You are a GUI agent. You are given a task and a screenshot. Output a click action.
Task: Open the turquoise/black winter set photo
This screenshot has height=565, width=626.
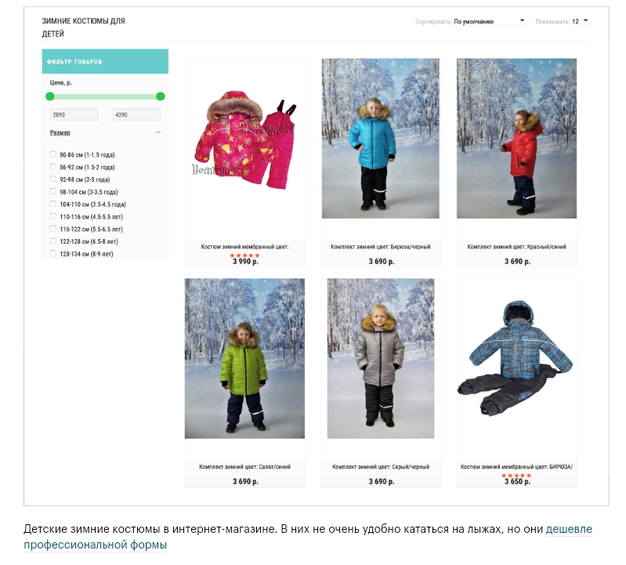381,139
